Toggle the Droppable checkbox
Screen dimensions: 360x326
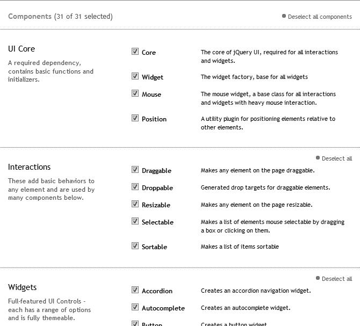(135, 187)
